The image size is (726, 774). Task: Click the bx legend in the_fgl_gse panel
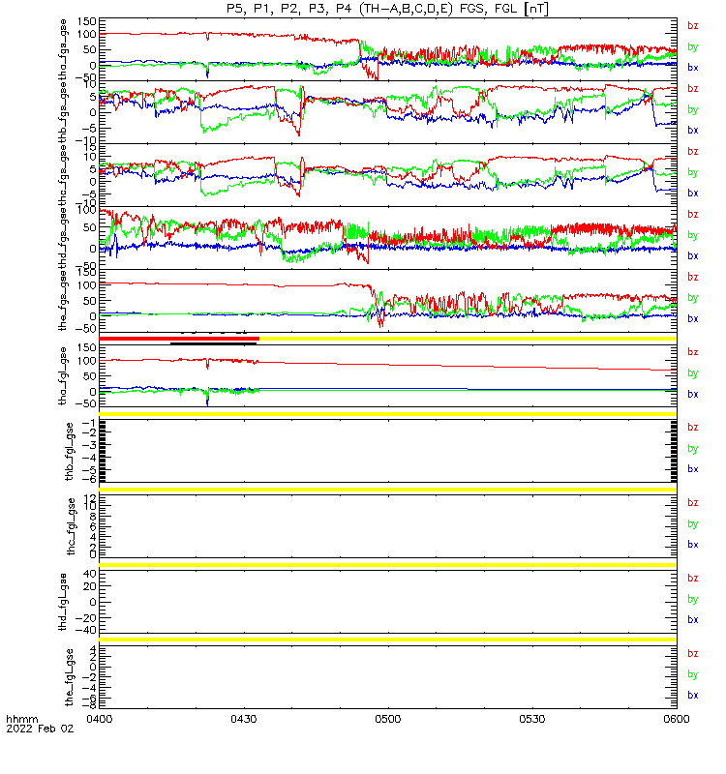coord(693,695)
